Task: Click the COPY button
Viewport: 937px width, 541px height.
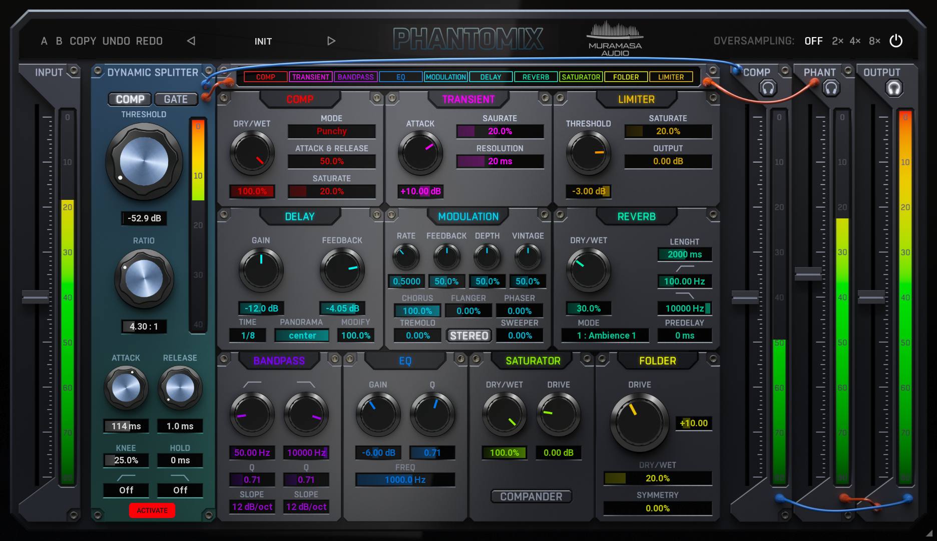Action: coord(83,41)
